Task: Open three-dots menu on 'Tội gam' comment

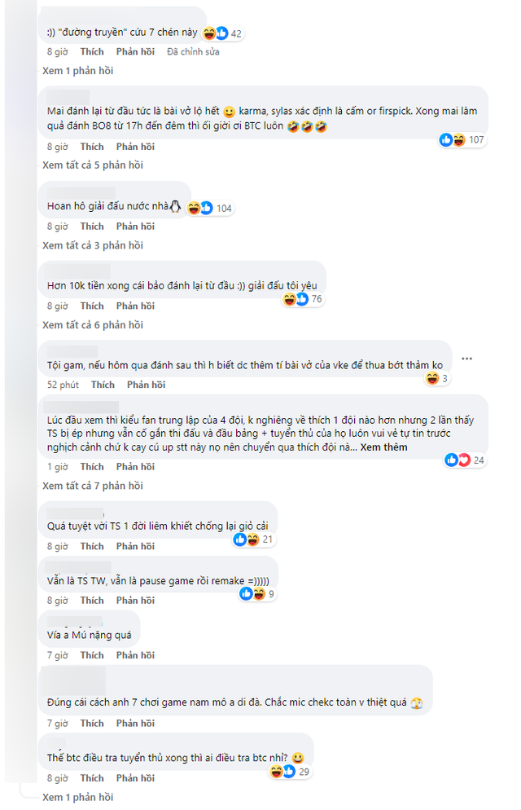Action: [x=466, y=359]
